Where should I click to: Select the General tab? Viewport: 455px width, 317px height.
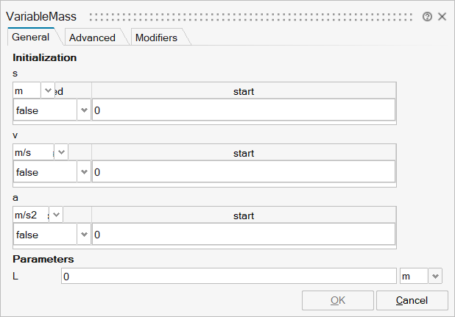pyautogui.click(x=31, y=37)
